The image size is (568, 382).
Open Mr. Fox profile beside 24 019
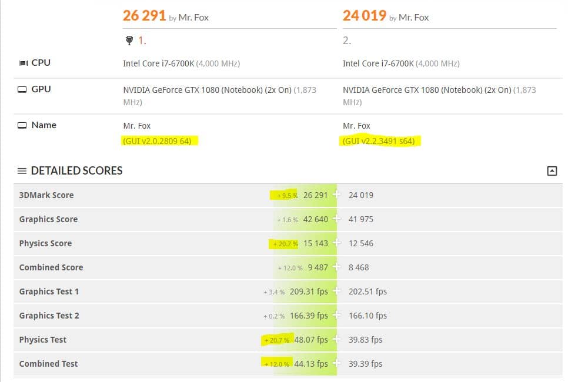[x=414, y=18]
